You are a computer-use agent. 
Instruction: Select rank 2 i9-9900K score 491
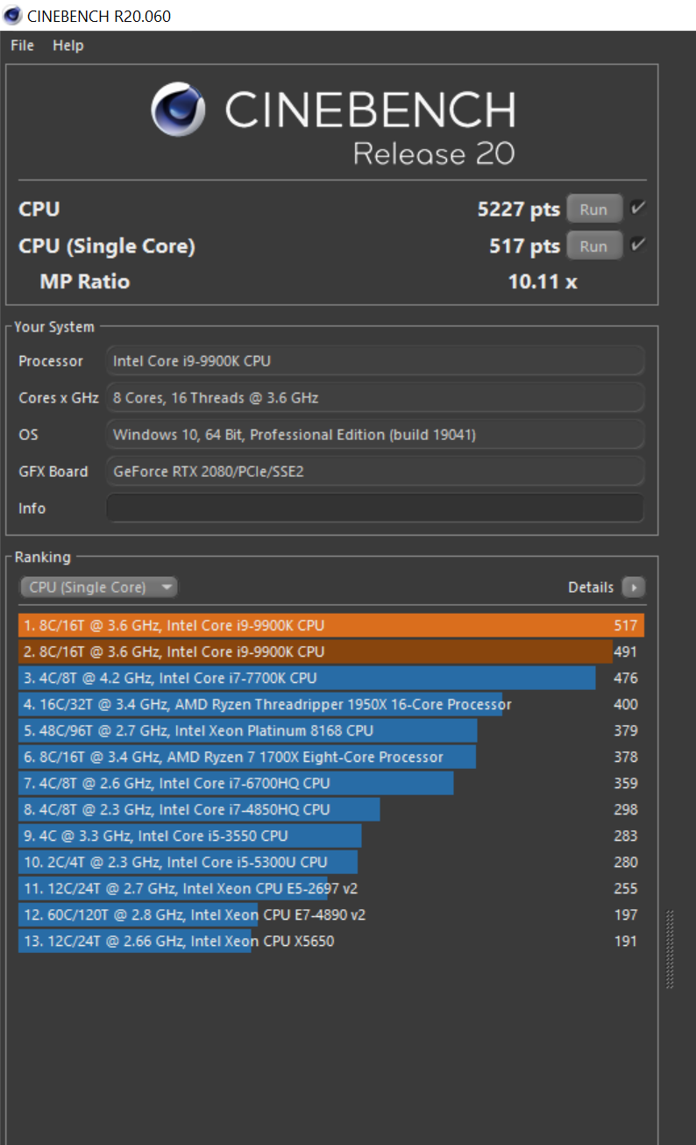coord(331,651)
